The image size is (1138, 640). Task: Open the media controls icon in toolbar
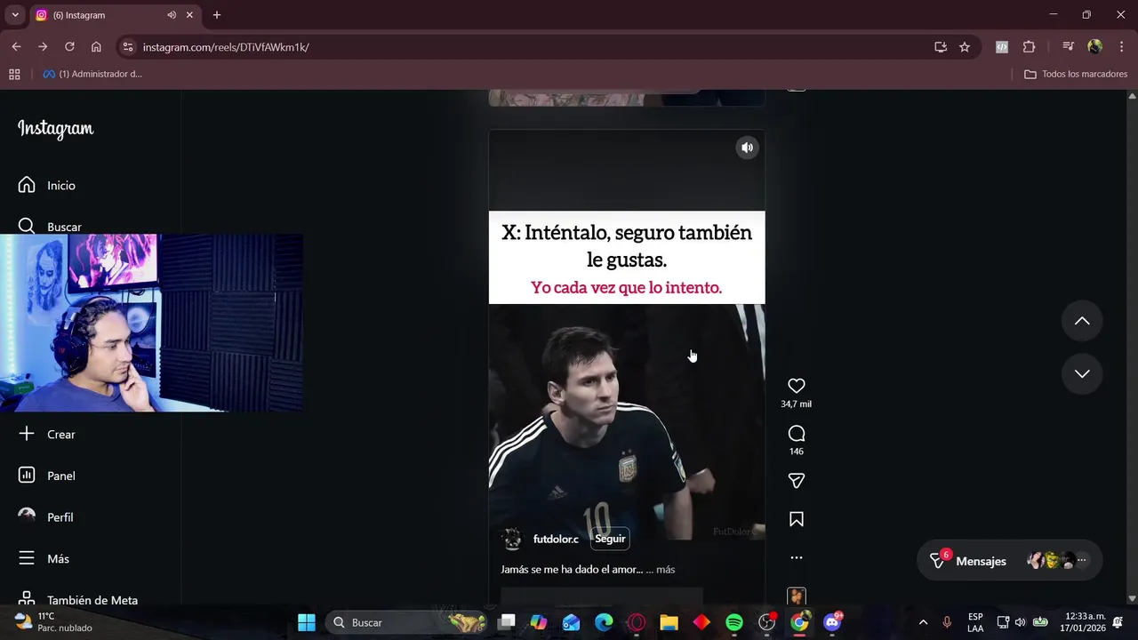tap(1068, 47)
